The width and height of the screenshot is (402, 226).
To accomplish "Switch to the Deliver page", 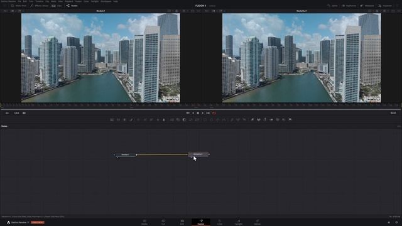I will [257, 222].
